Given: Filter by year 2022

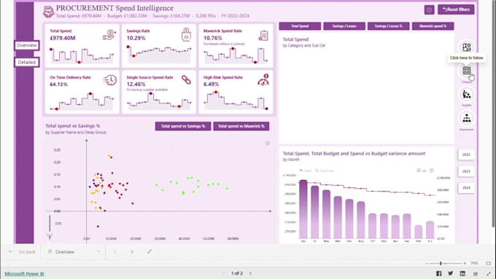Looking at the screenshot, I should 466,154.
